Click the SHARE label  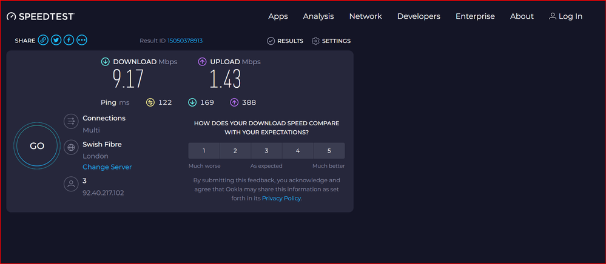(x=25, y=41)
